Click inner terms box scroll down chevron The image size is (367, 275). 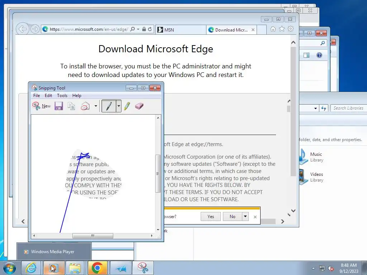point(289,215)
